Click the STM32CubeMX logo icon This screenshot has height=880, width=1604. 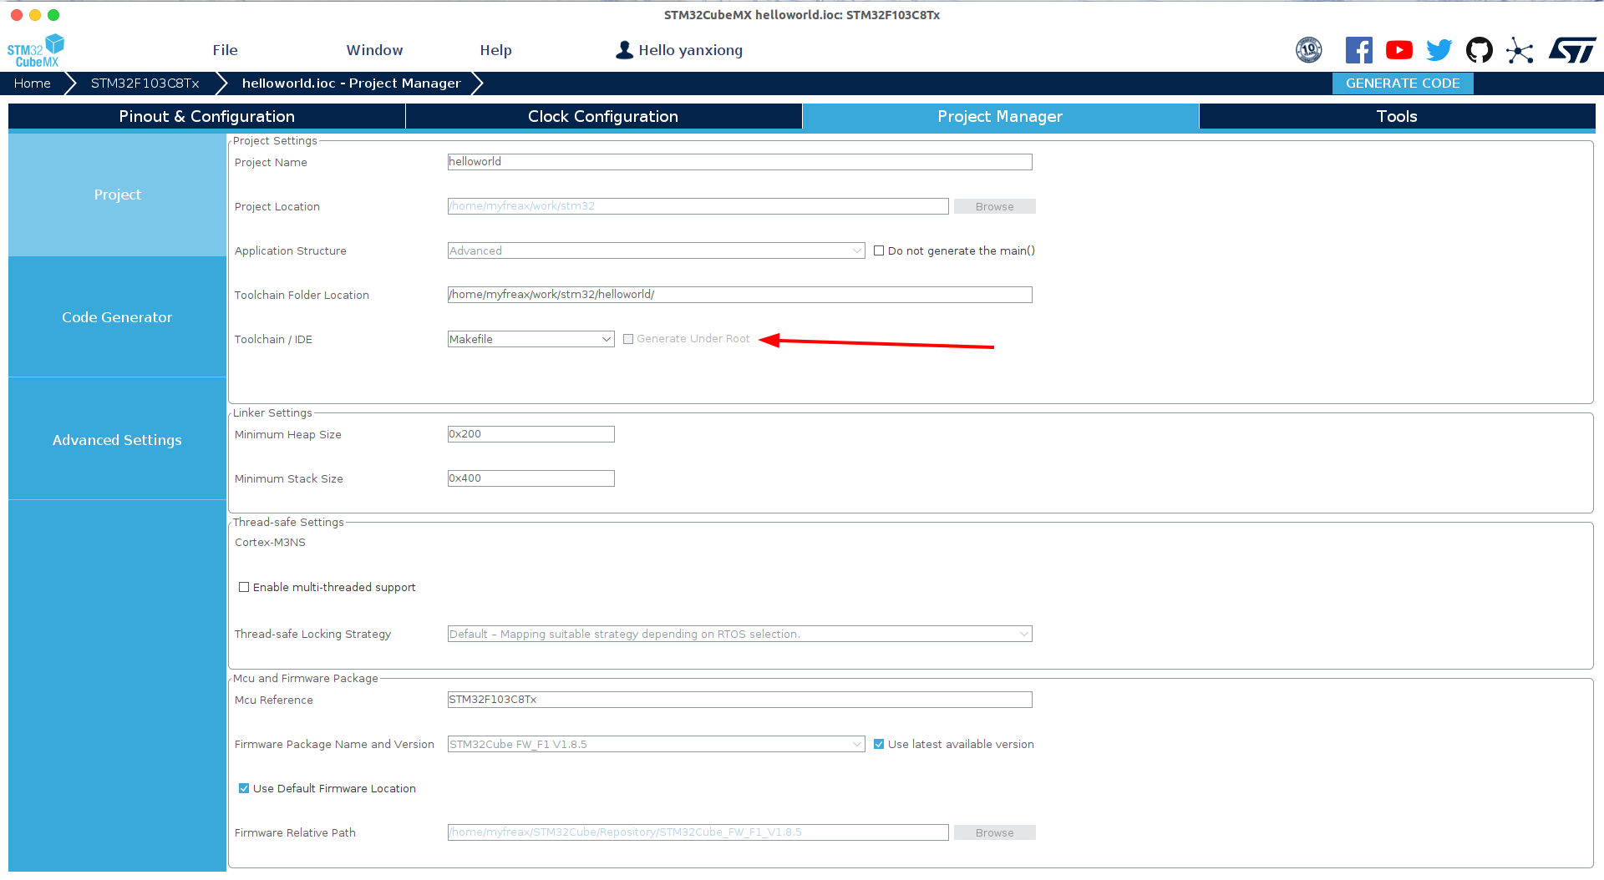click(35, 51)
